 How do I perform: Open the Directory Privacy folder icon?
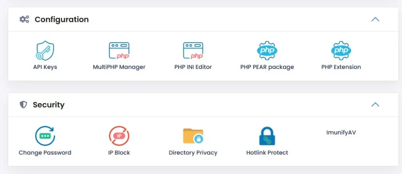click(x=193, y=136)
